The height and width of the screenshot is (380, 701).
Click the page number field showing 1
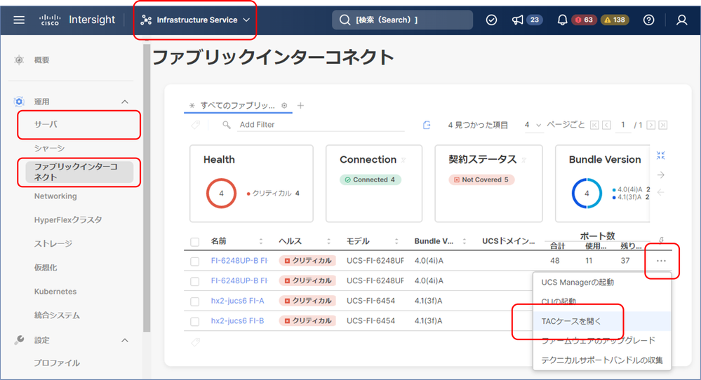pyautogui.click(x=623, y=125)
